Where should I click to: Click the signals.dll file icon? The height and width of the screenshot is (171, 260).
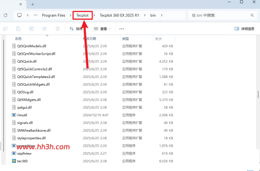click(x=14, y=123)
